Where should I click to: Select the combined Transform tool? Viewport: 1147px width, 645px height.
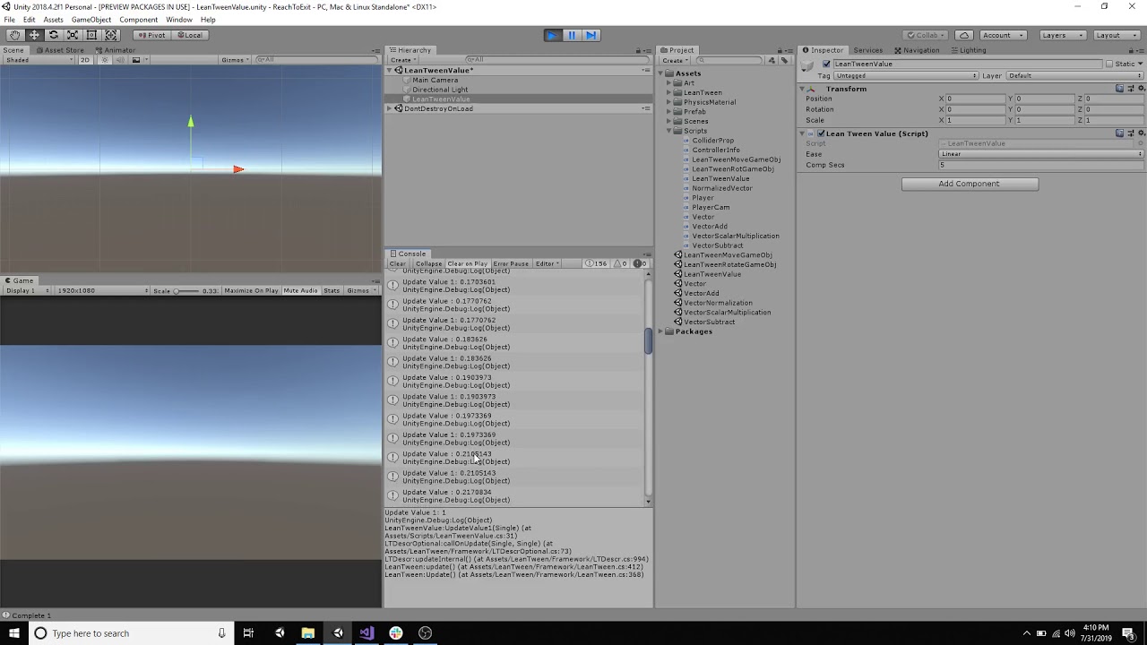coord(111,35)
